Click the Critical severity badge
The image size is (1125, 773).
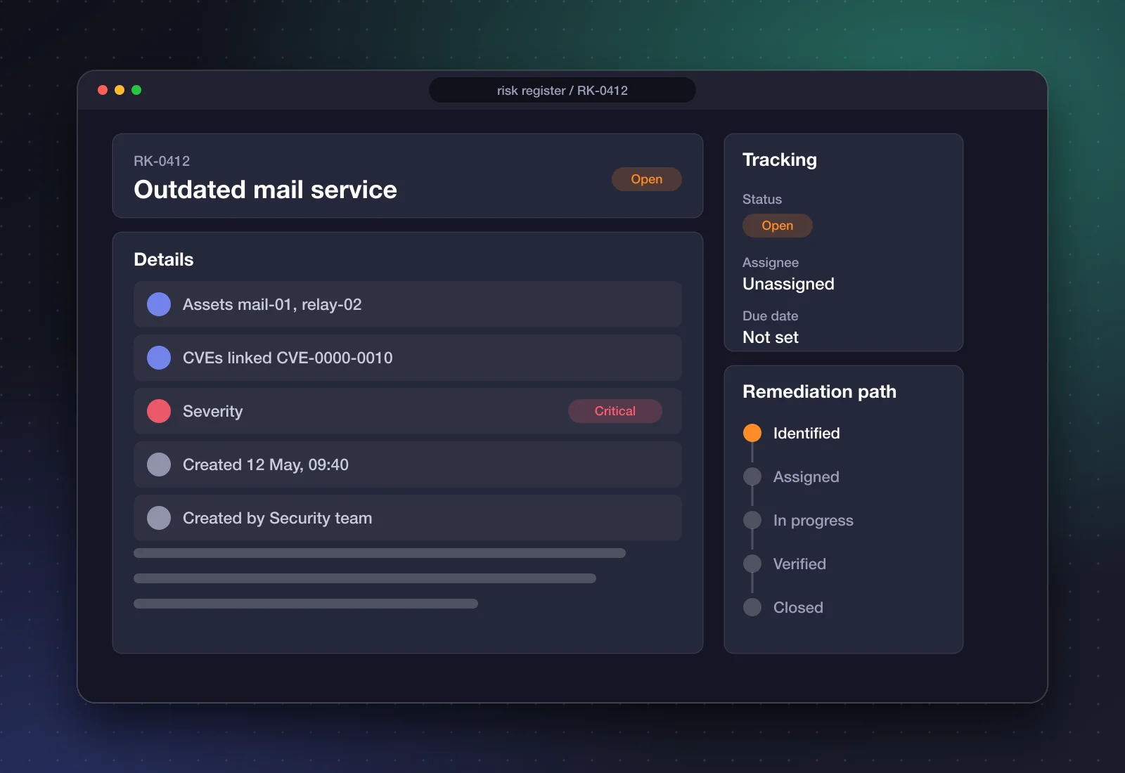(615, 411)
